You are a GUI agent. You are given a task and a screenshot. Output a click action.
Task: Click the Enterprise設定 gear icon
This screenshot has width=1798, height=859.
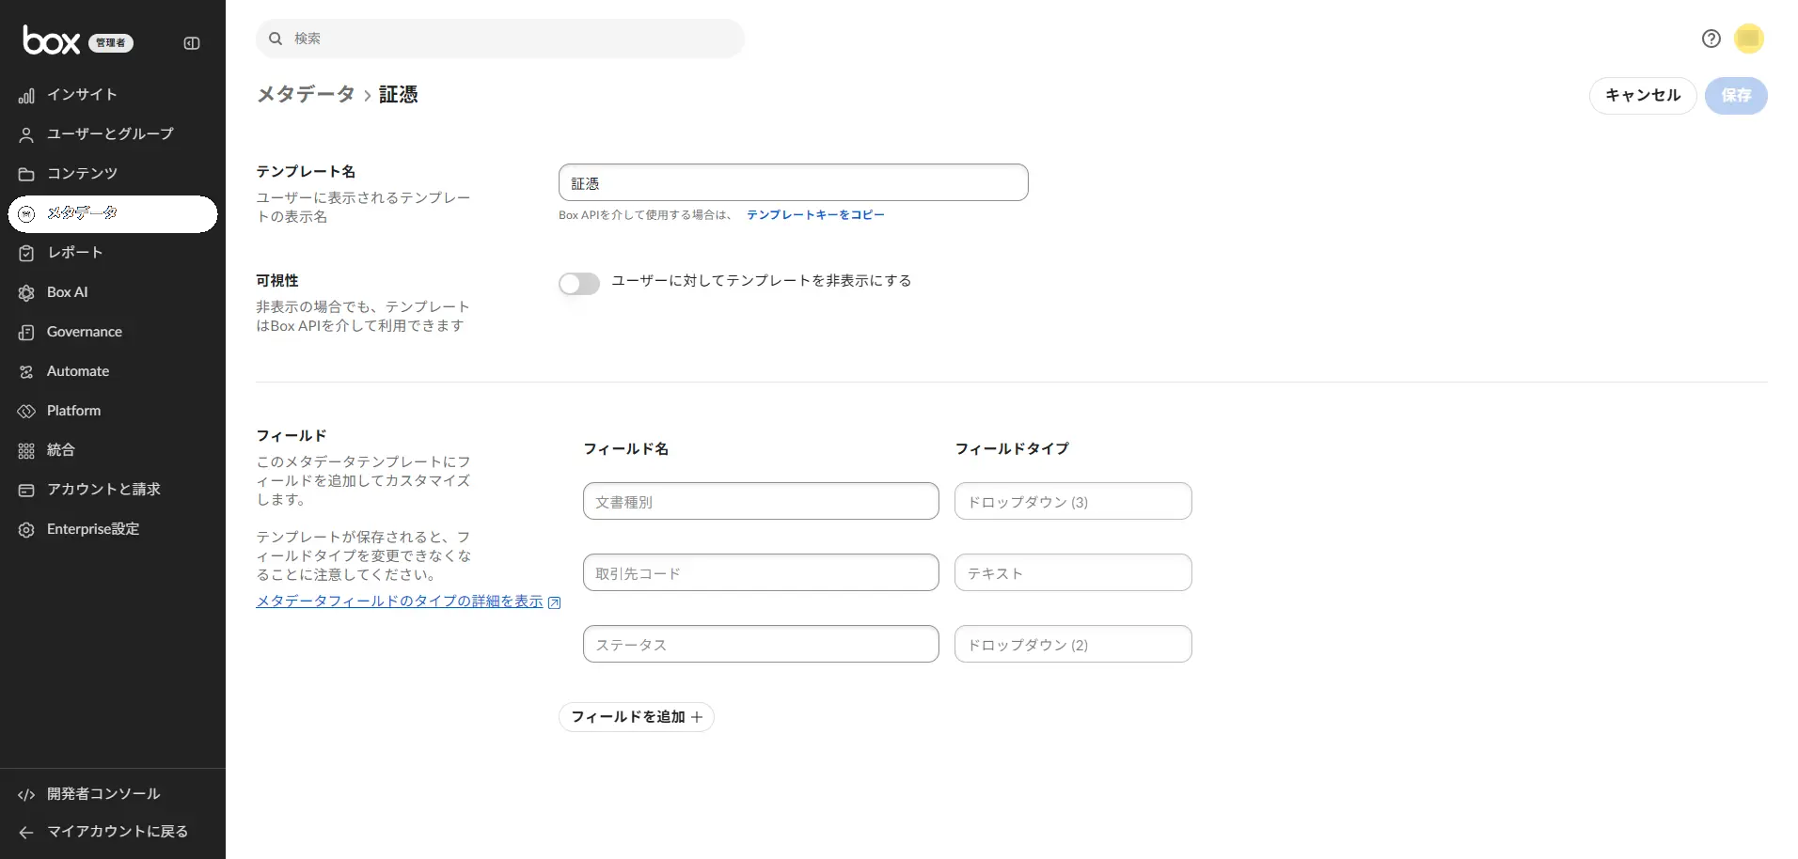pos(26,529)
